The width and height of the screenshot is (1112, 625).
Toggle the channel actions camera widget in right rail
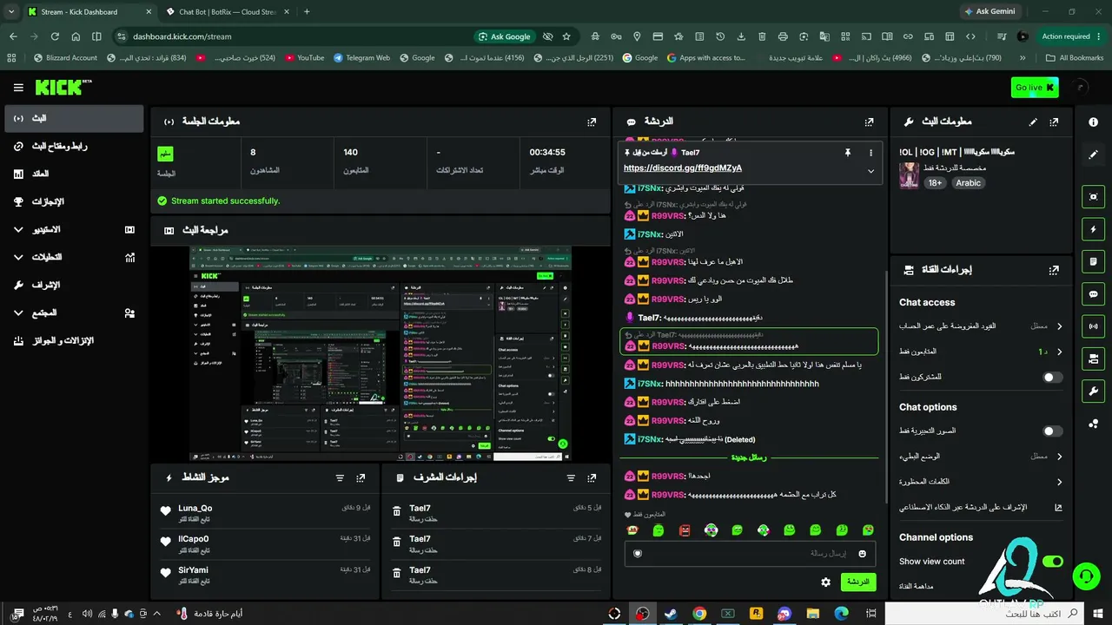(x=1094, y=359)
